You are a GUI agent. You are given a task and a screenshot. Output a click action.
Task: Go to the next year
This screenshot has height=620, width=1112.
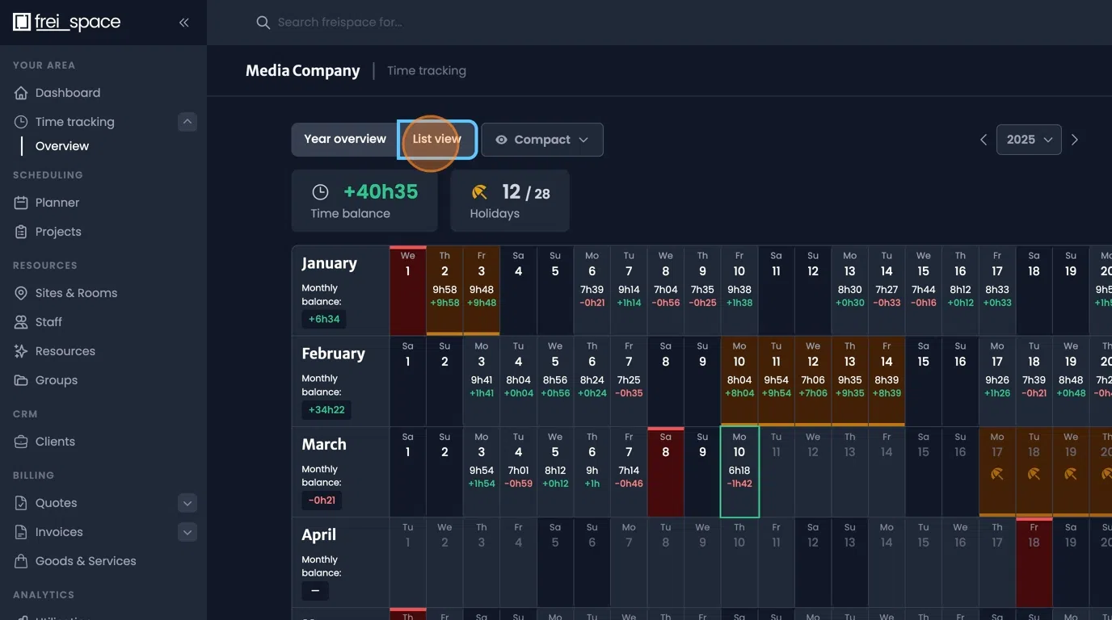(1075, 140)
